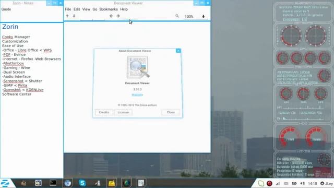The width and height of the screenshot is (334, 188).
Task: Open the Help menu
Action: tap(124, 9)
